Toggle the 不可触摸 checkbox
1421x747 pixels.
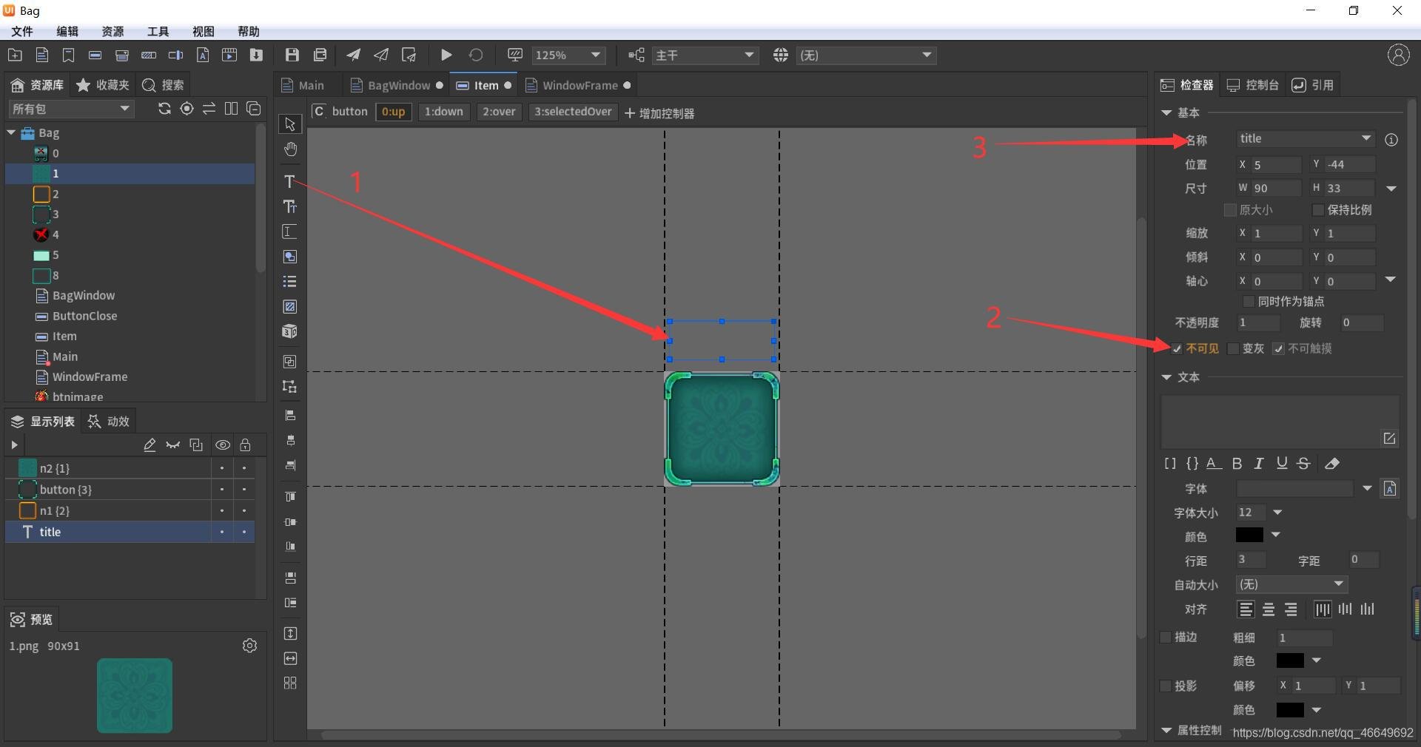1278,349
